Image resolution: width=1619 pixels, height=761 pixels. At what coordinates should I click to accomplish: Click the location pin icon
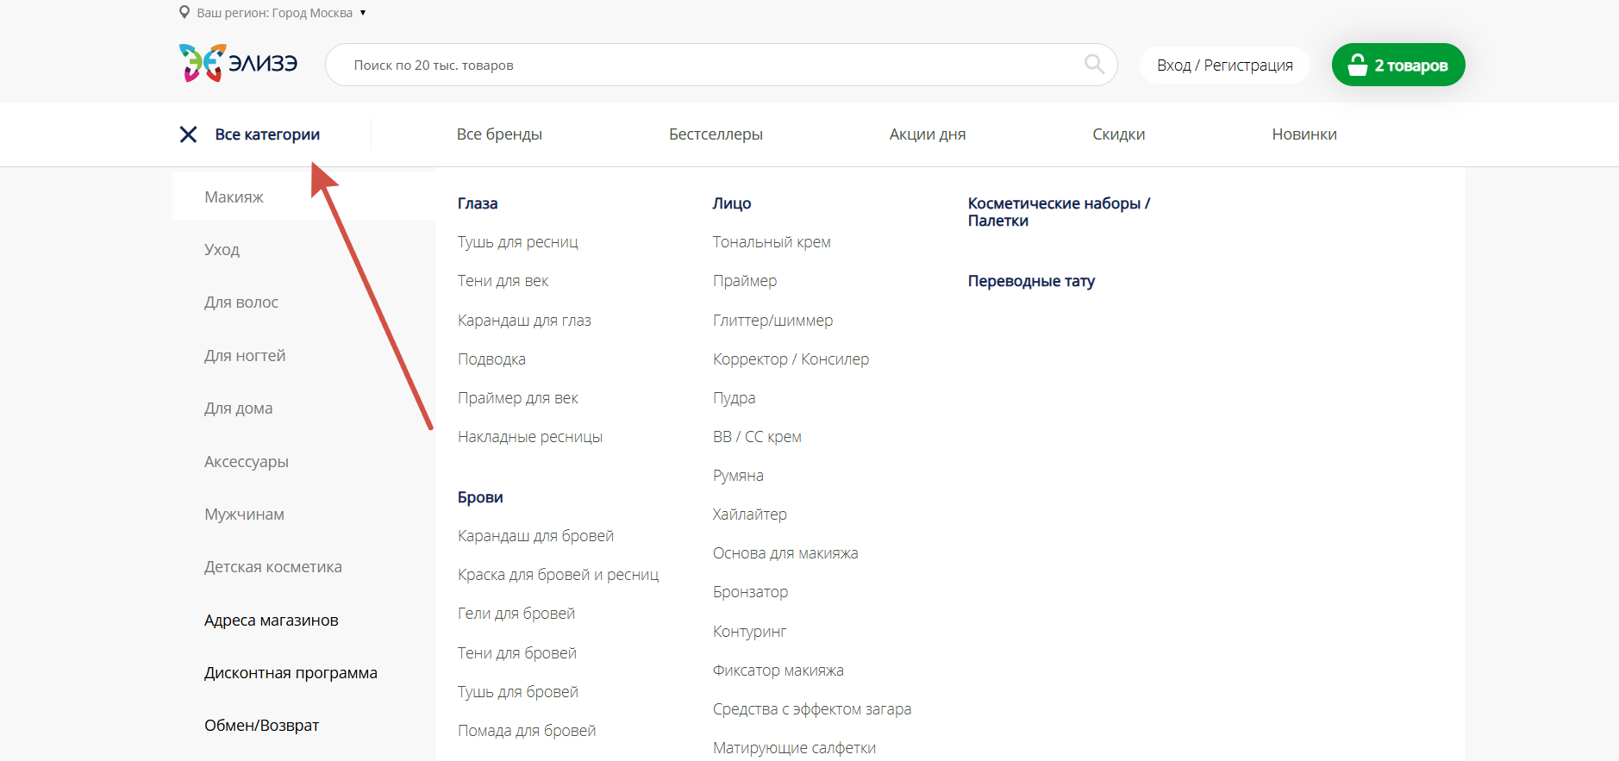[x=184, y=12]
